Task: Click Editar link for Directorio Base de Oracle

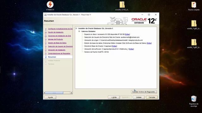Action: click(x=115, y=46)
